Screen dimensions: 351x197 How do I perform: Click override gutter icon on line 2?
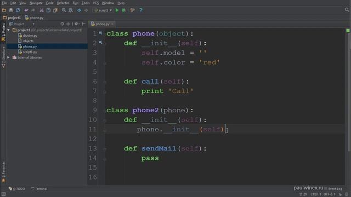point(100,42)
